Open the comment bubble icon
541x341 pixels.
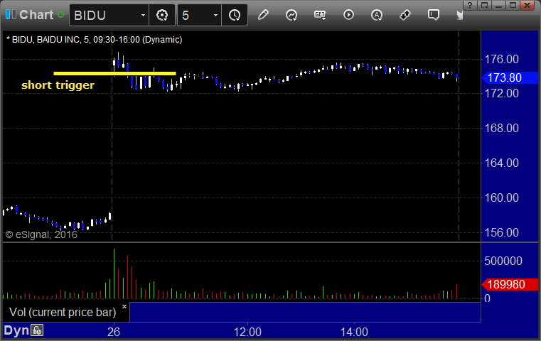pyautogui.click(x=434, y=15)
